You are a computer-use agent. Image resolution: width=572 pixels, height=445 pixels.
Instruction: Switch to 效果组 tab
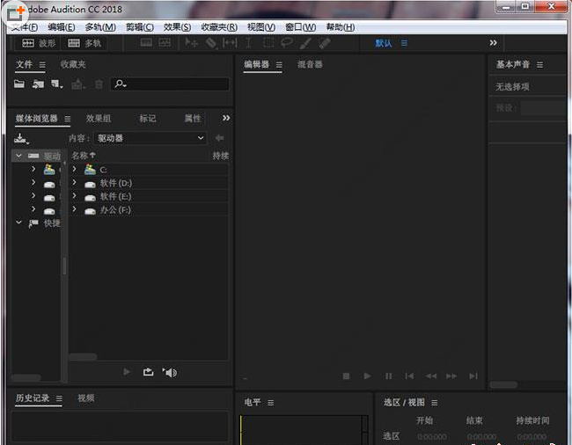99,119
